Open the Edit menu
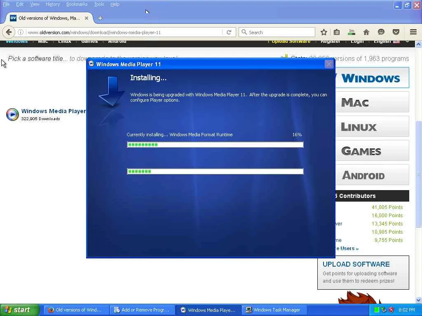Screen dimensions: 422x316 point(20,4)
